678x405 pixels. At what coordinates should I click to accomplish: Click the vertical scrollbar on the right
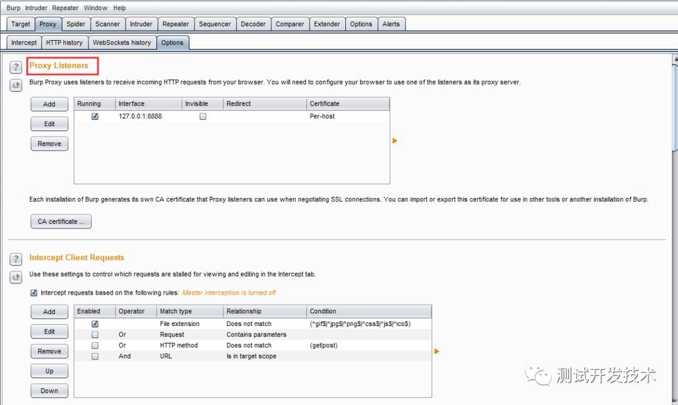click(675, 229)
